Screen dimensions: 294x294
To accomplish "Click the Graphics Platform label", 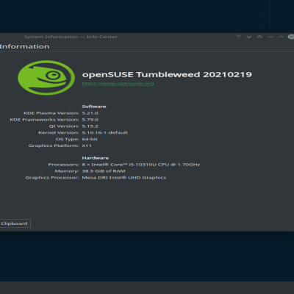I will click(x=54, y=146).
